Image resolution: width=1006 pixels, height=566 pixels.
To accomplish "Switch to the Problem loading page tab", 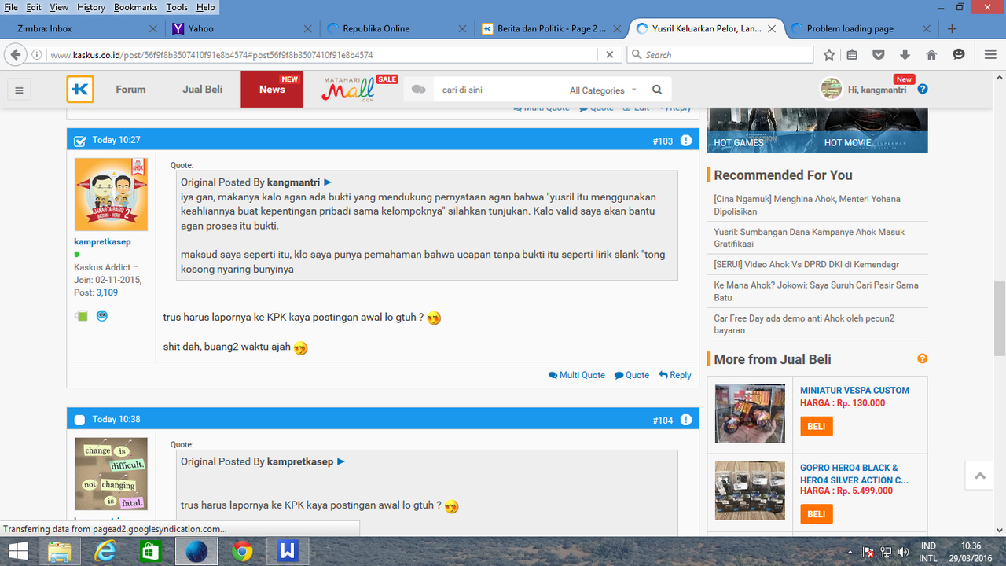I will (x=860, y=29).
